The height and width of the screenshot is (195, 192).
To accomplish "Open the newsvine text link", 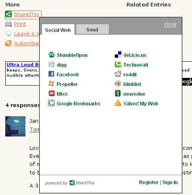I will 134,94.
